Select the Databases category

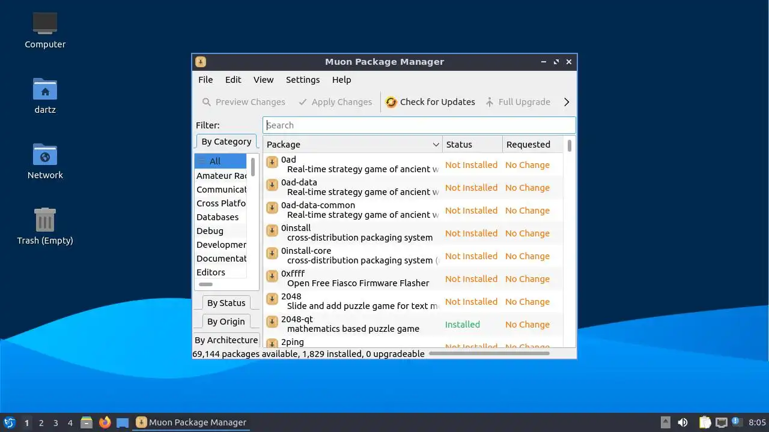[220, 217]
